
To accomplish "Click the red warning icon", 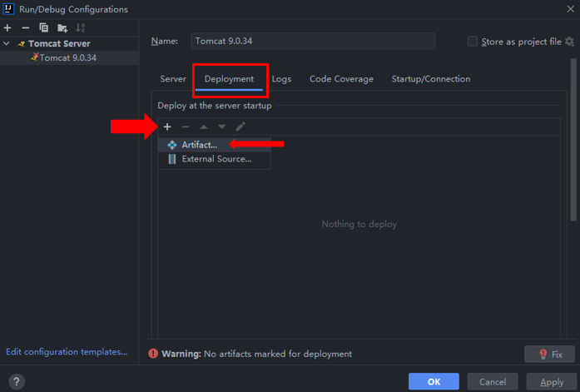I will 153,354.
